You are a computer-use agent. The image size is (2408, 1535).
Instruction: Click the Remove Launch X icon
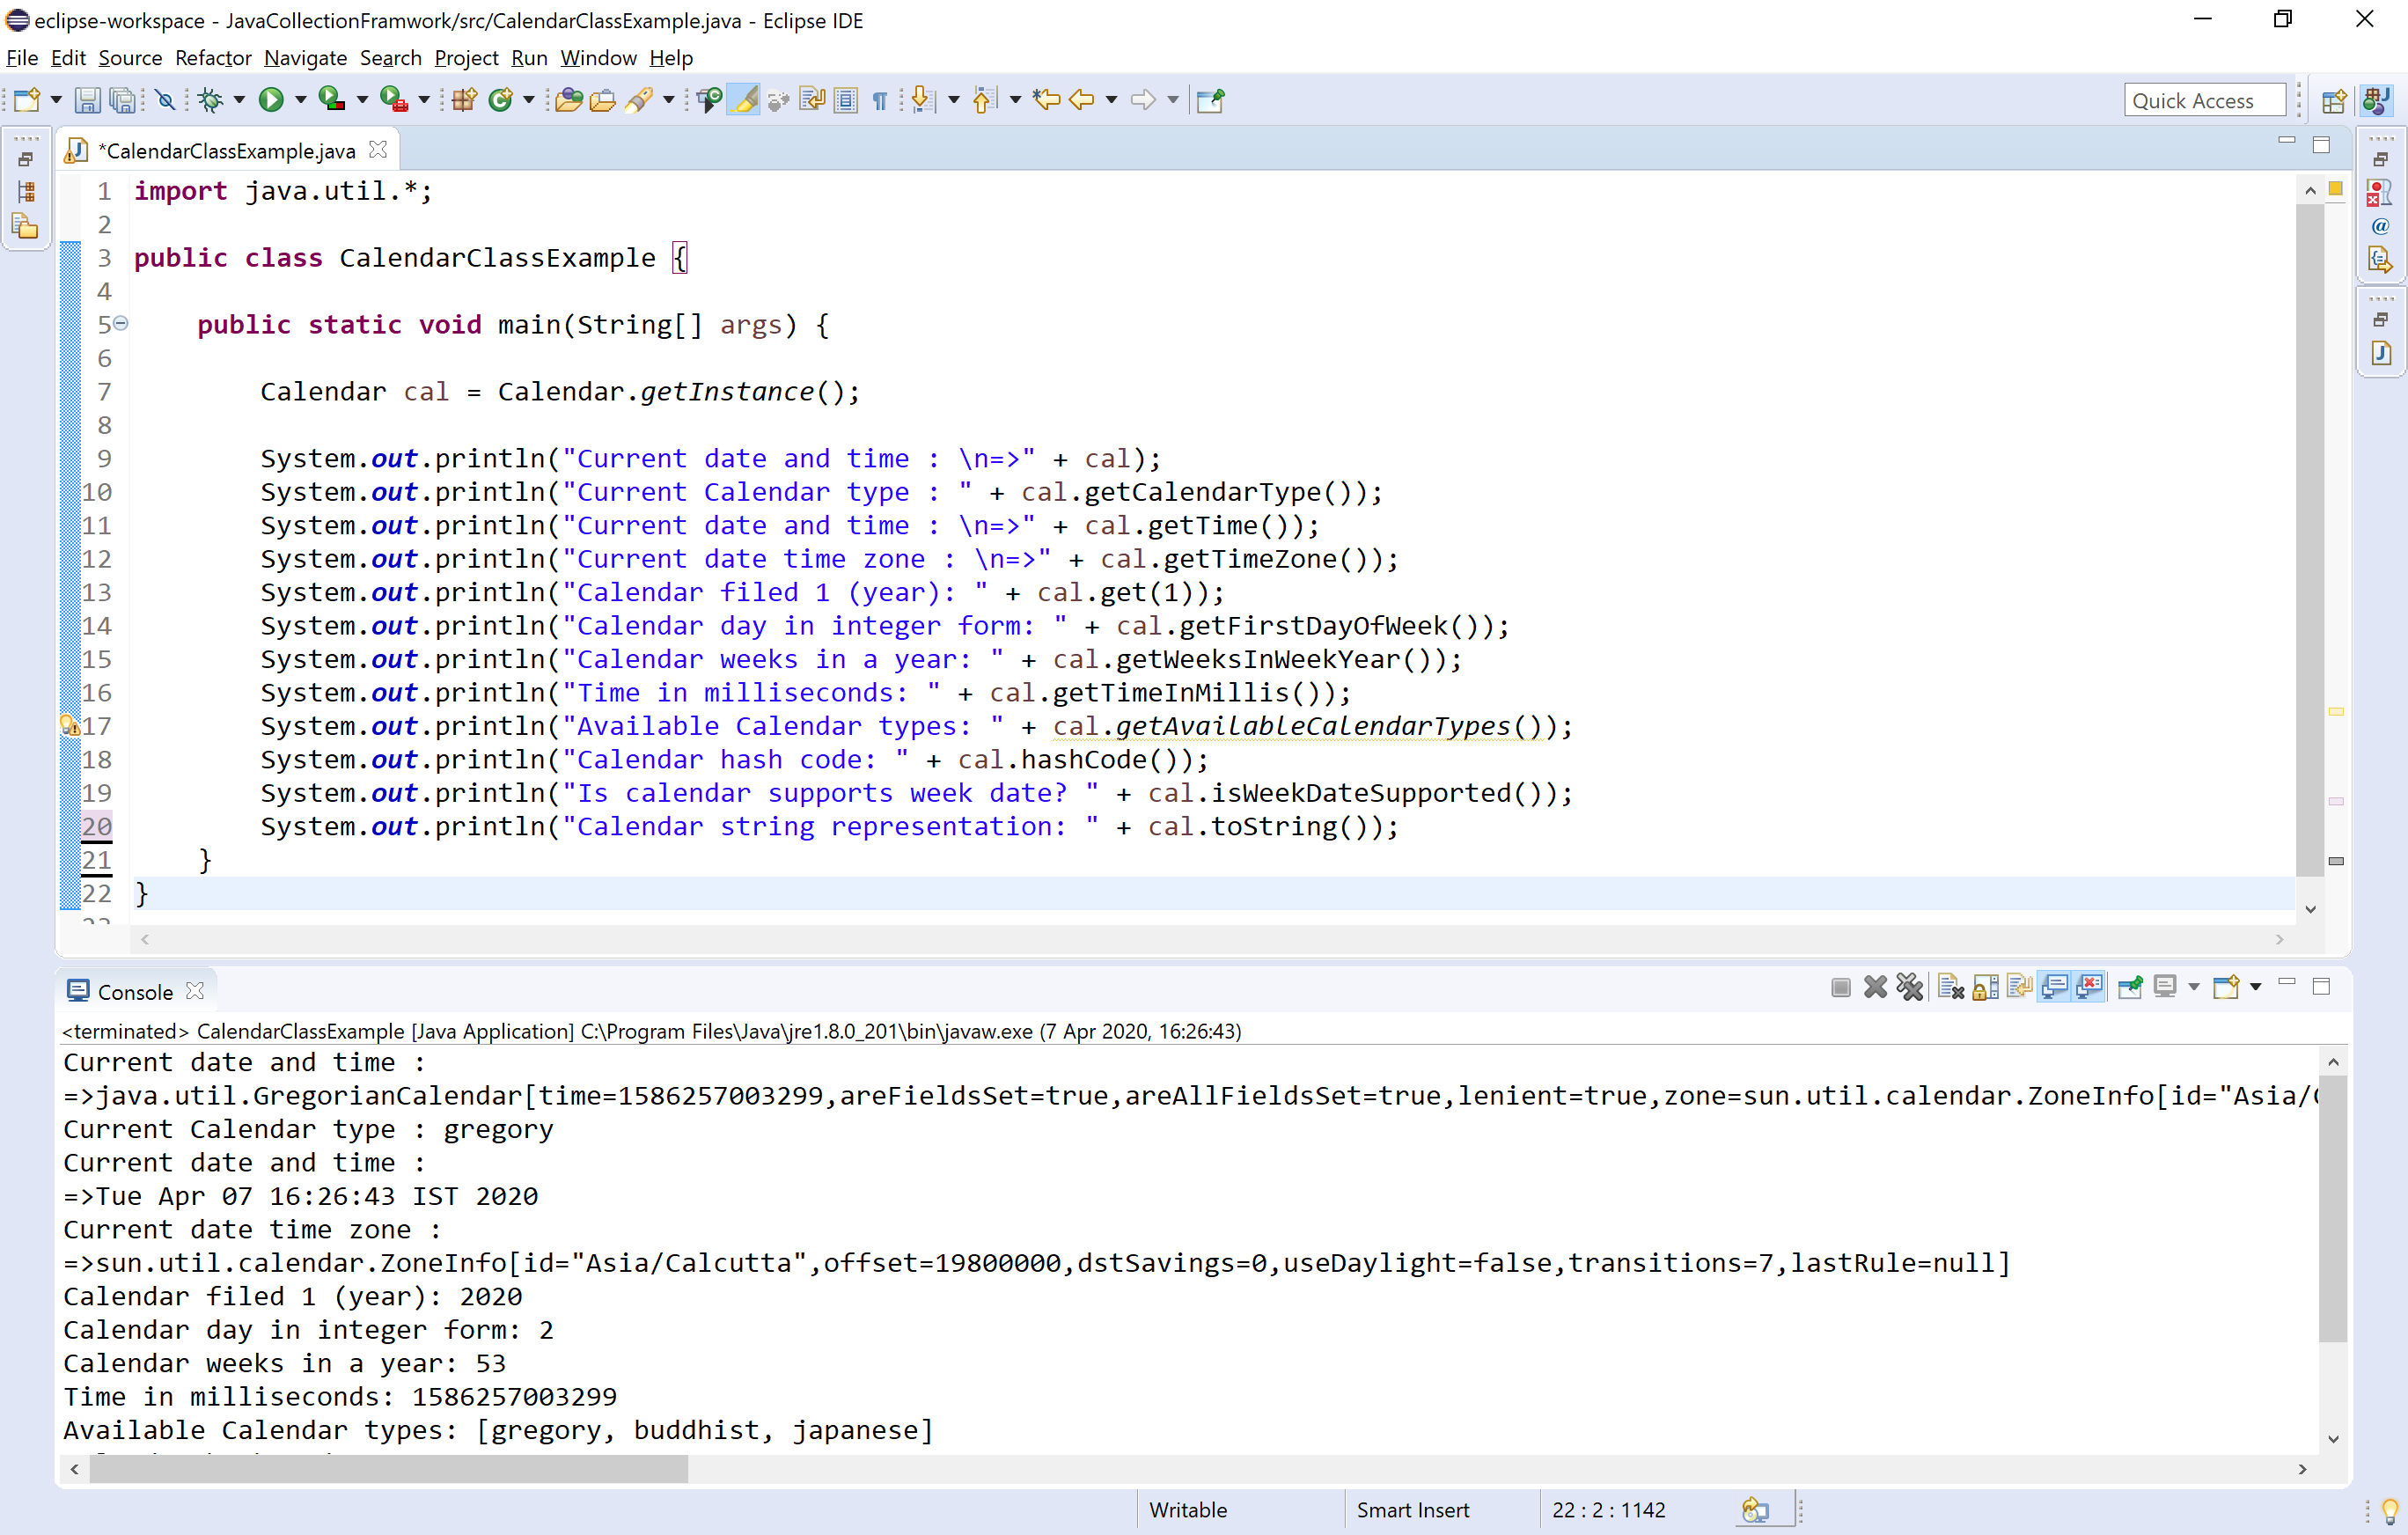(1876, 988)
